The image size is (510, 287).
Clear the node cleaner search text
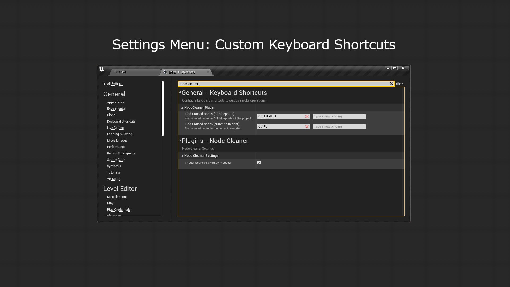pos(392,84)
